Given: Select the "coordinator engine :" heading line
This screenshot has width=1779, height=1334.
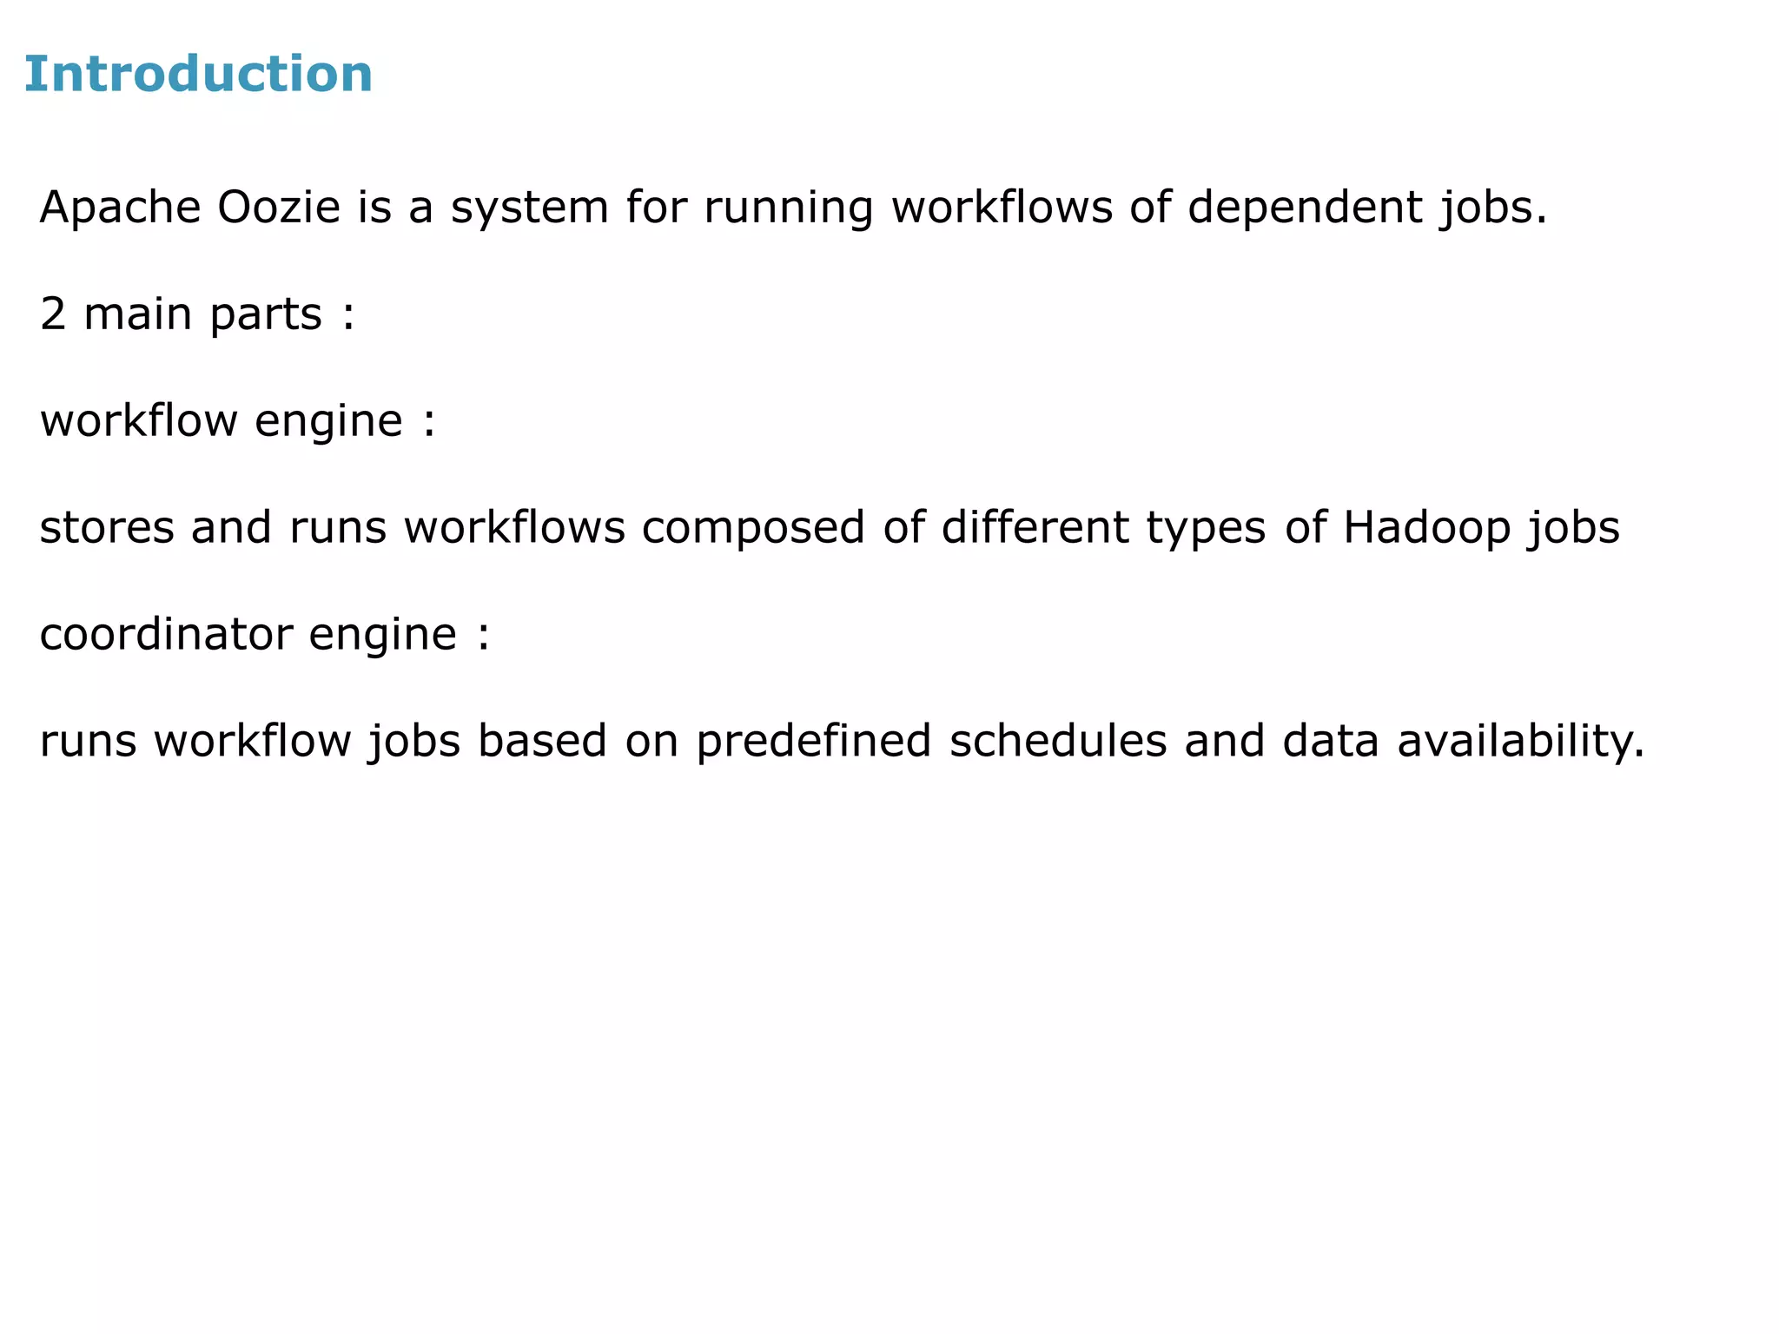Looking at the screenshot, I should (x=265, y=634).
